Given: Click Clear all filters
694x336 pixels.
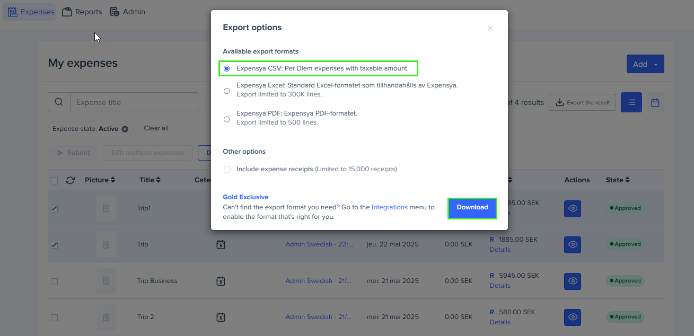Looking at the screenshot, I should [x=156, y=128].
